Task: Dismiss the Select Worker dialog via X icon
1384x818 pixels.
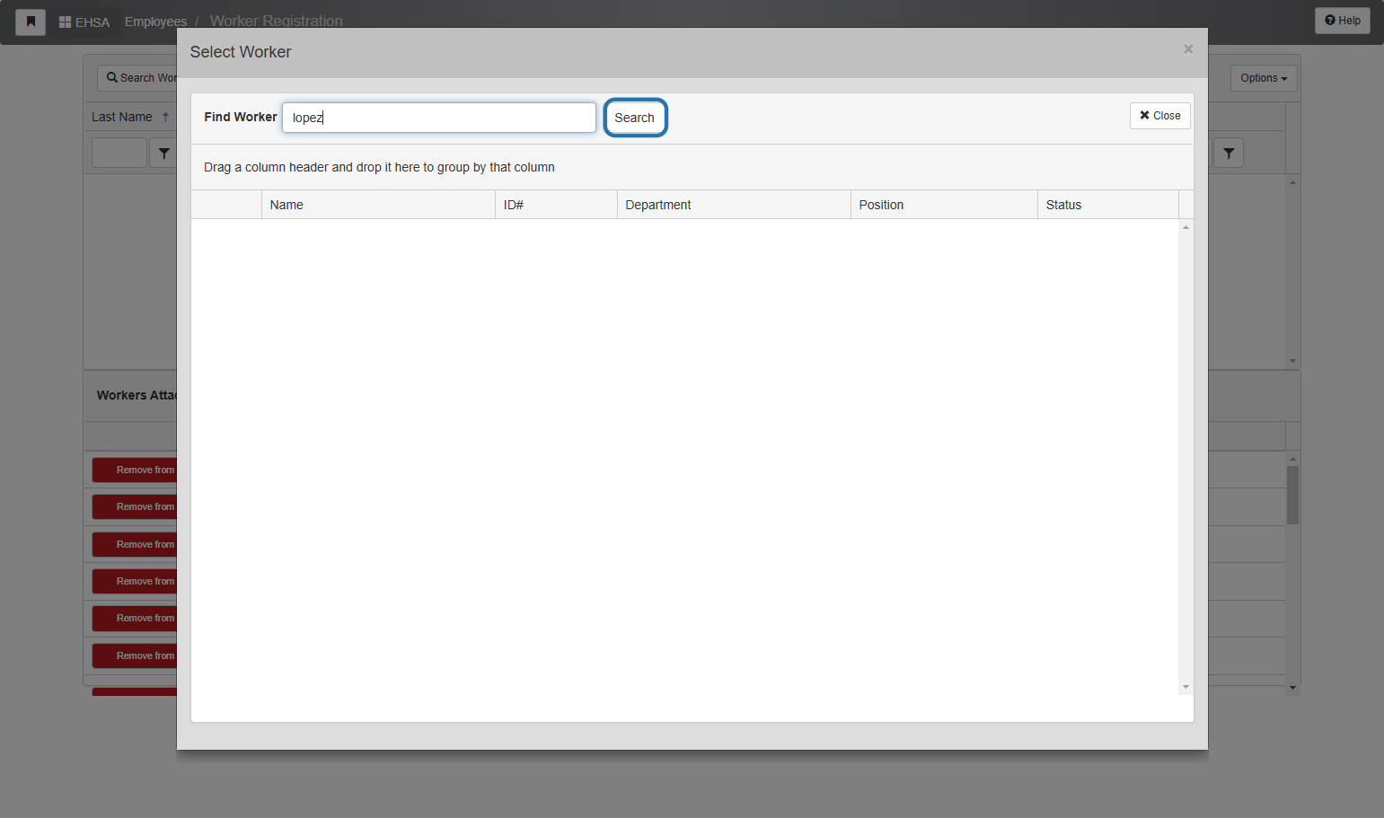Action: coord(1188,49)
